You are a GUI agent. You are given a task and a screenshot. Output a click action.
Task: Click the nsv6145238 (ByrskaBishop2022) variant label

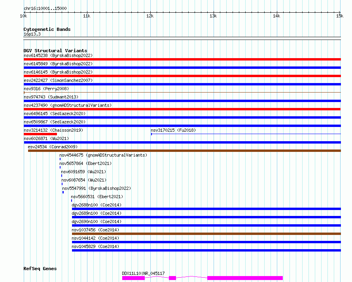[x=58, y=55]
